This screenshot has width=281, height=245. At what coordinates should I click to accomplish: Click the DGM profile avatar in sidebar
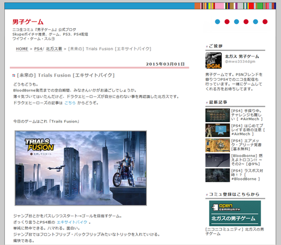[214, 60]
